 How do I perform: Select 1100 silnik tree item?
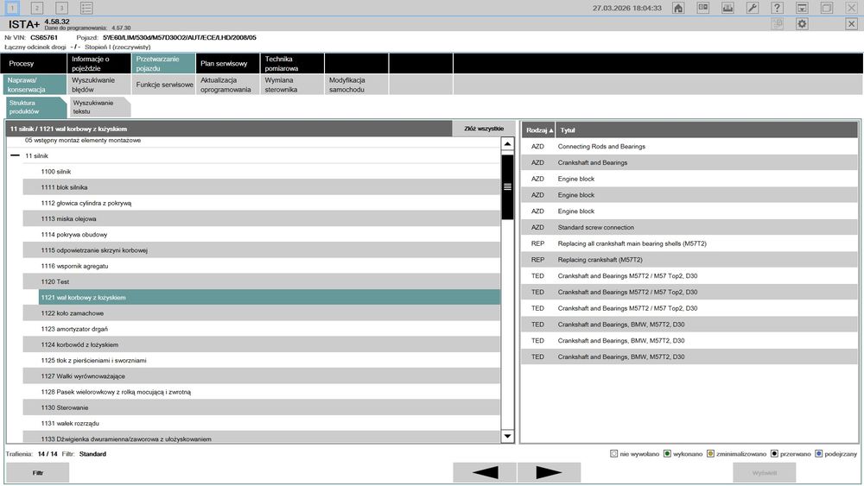click(261, 172)
